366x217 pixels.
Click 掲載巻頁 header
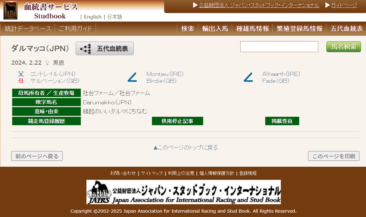click(282, 121)
